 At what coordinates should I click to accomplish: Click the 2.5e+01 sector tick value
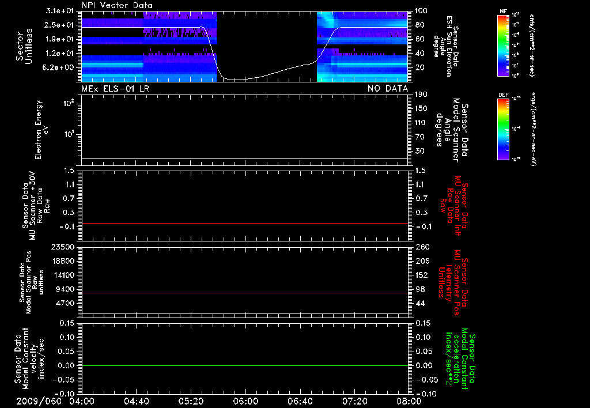pyautogui.click(x=59, y=25)
